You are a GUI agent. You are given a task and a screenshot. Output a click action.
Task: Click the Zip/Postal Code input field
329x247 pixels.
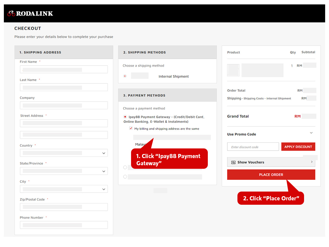[64, 207]
